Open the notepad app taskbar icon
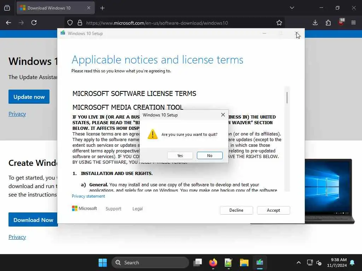 click(x=228, y=263)
